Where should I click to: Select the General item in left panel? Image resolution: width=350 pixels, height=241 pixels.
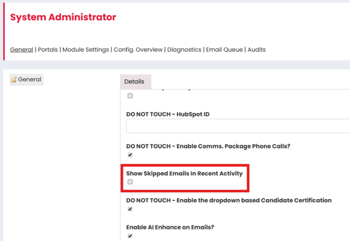[29, 80]
